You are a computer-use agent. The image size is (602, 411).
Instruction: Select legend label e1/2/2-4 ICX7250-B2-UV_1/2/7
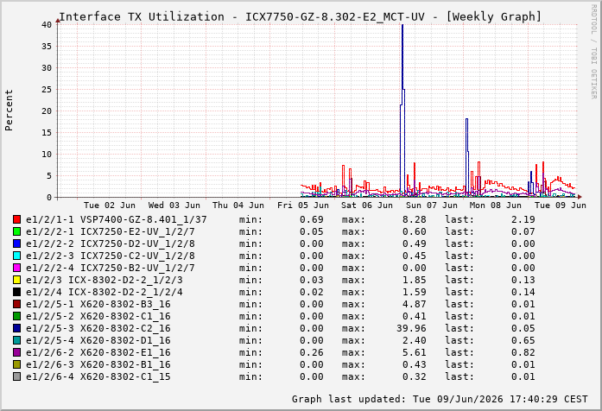point(111,268)
